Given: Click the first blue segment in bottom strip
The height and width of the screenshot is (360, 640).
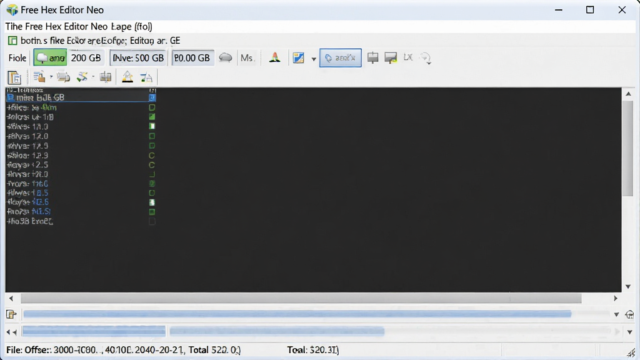Looking at the screenshot, I should 94,331.
